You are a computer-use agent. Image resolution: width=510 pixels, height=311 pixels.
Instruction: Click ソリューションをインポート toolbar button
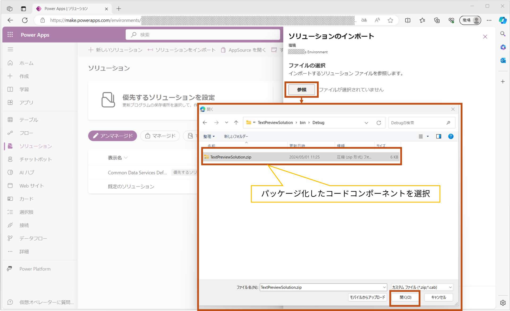(x=181, y=50)
